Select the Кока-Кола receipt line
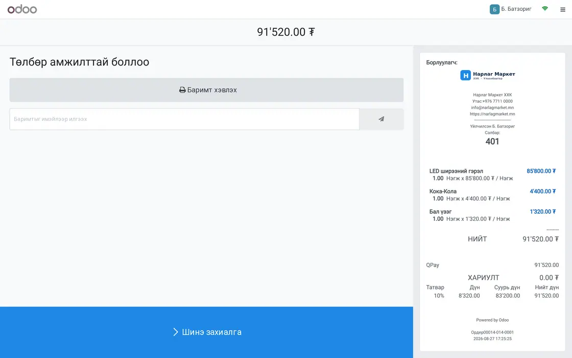 click(x=492, y=195)
